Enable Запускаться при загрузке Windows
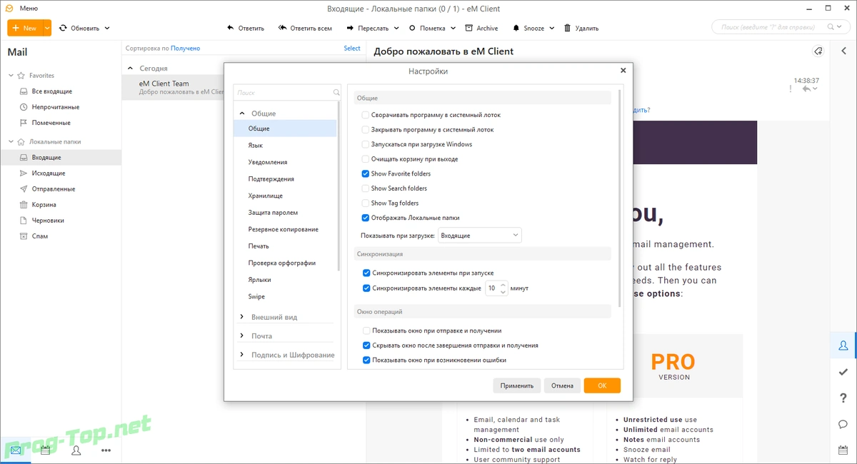Screen dimensions: 857x464 click(x=366, y=144)
